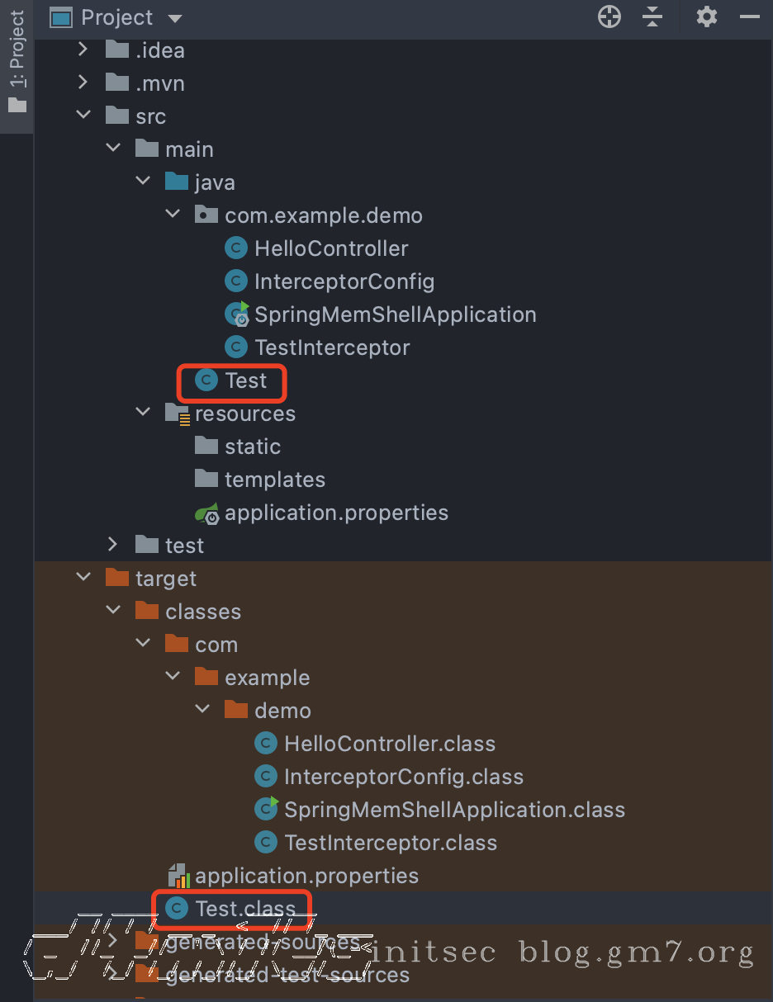Click the InterceptorConfig class icon

coord(236,281)
